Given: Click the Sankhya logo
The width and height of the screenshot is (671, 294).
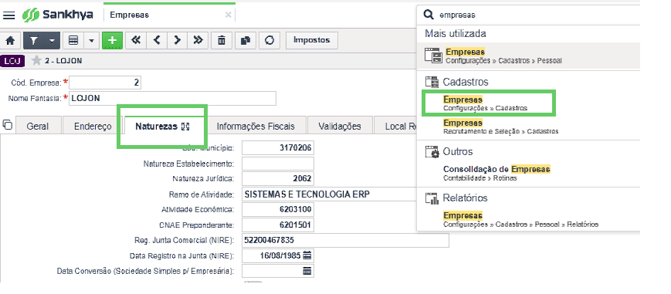Looking at the screenshot, I should click(58, 15).
